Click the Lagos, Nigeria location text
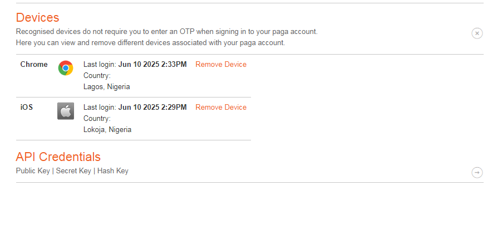The image size is (502, 229). coord(107,86)
